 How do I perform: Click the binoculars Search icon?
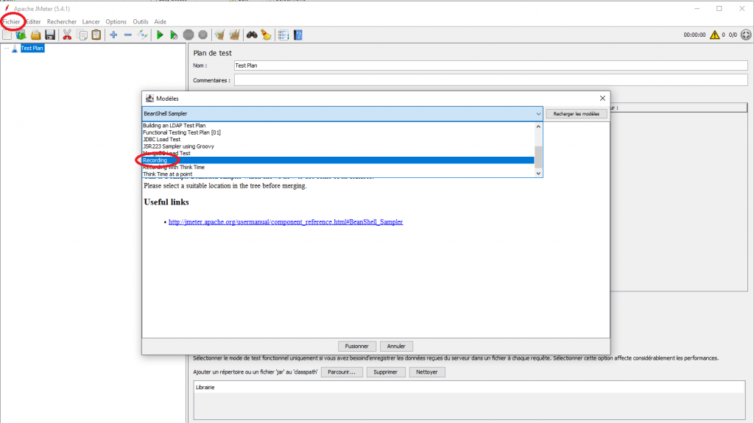coord(252,35)
